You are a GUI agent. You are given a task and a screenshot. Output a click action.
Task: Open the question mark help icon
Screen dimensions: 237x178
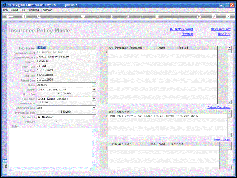(x=24, y=17)
